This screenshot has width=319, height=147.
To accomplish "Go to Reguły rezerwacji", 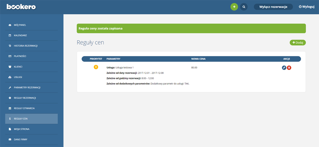I will pyautogui.click(x=32, y=98).
